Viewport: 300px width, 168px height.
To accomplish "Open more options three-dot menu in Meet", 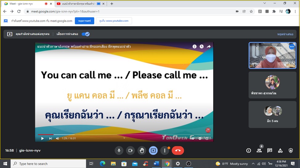I will pyautogui.click(x=165, y=151).
